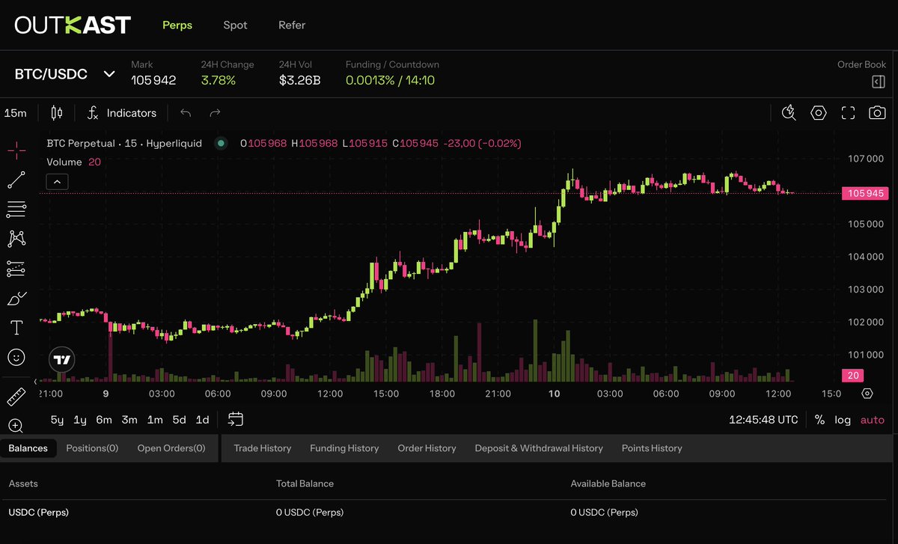Click the Outkast logo
The image size is (898, 544).
(x=73, y=25)
